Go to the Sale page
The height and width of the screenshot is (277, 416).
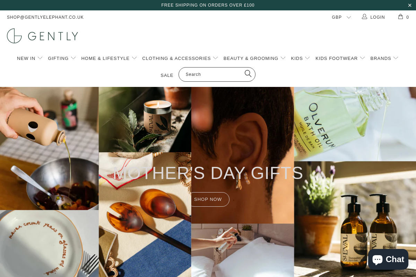(x=167, y=75)
